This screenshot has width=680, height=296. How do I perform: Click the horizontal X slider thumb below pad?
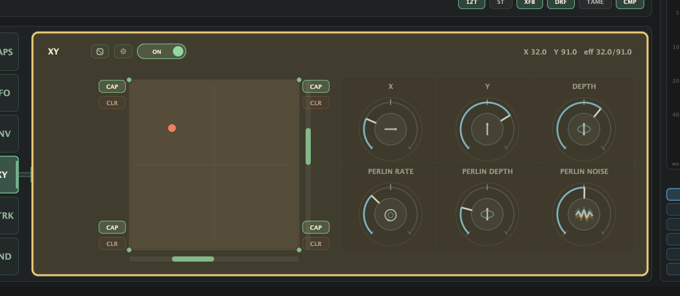click(193, 259)
